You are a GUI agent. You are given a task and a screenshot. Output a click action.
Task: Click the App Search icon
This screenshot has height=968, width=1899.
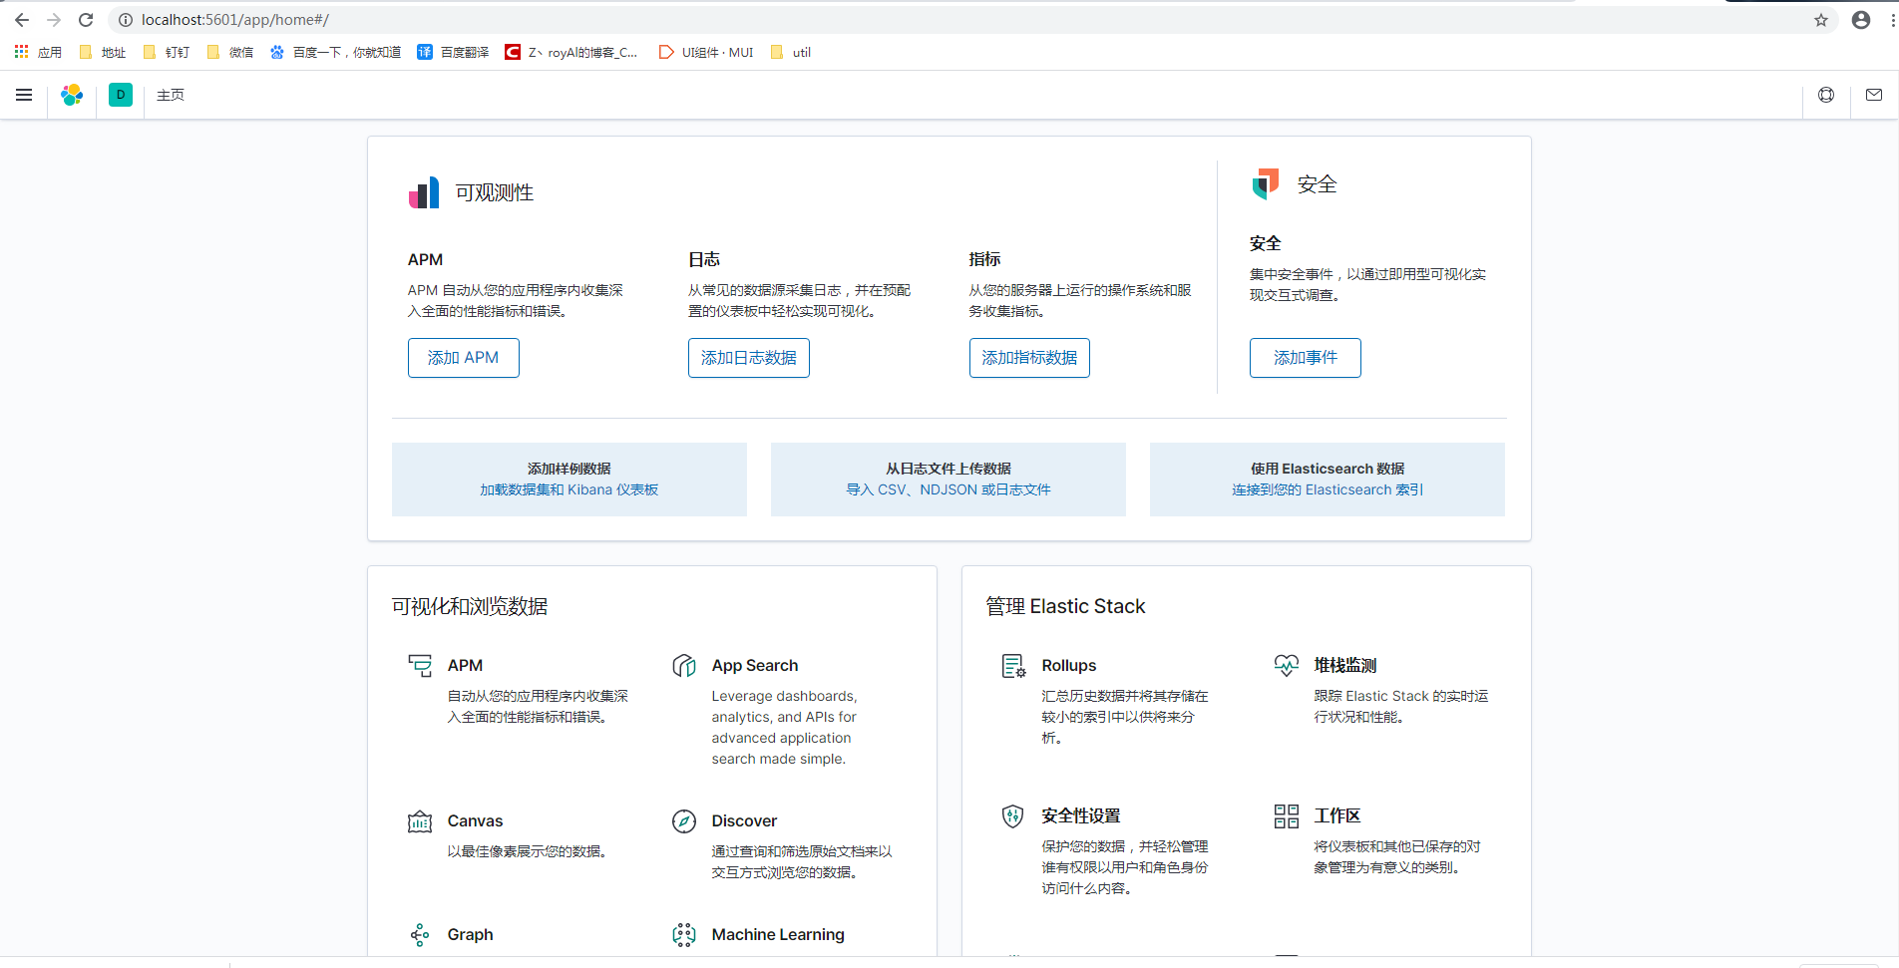(x=684, y=665)
